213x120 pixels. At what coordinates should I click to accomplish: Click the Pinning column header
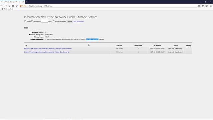pos(189,46)
